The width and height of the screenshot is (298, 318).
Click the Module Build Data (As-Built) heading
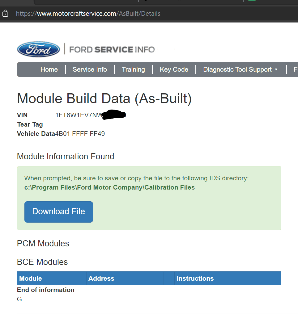point(104,98)
